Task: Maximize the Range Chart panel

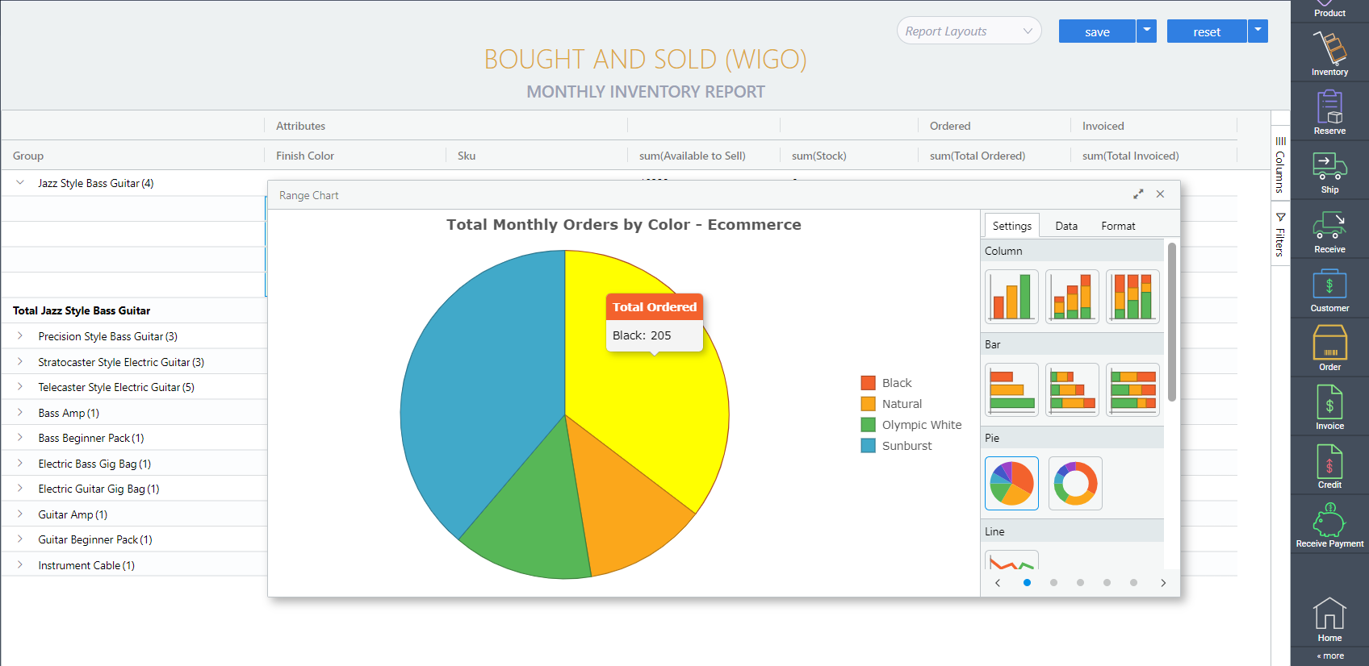Action: tap(1138, 194)
